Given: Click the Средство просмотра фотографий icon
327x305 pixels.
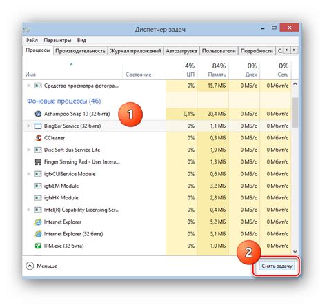Looking at the screenshot, I should tap(38, 86).
